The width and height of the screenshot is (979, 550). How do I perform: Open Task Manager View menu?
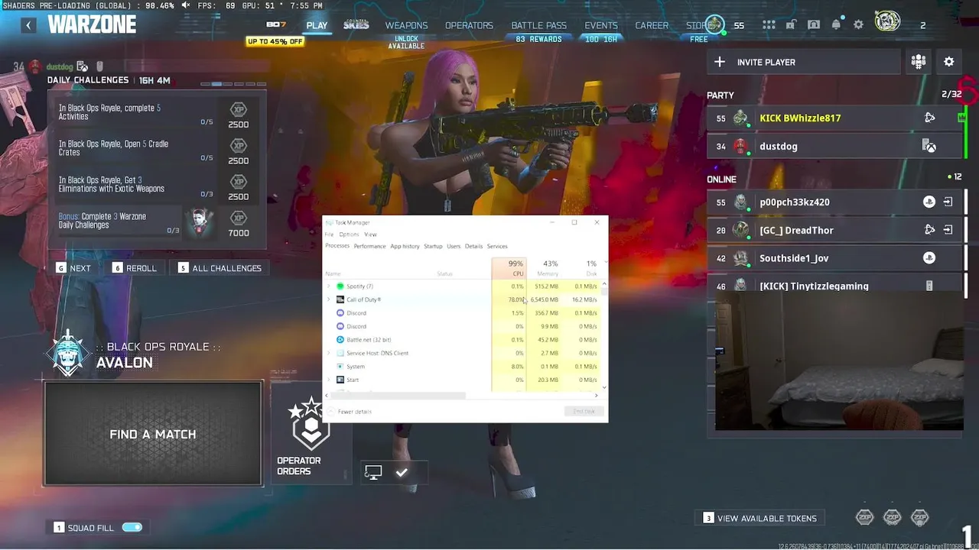pyautogui.click(x=370, y=235)
